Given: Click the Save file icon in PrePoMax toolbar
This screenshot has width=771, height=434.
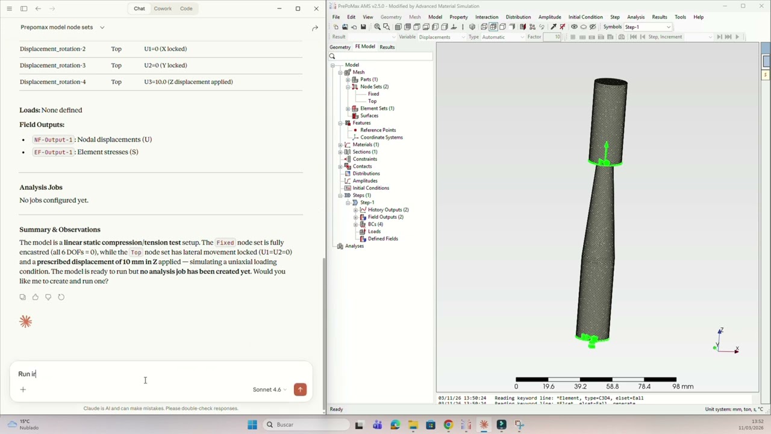Looking at the screenshot, I should coord(363,27).
